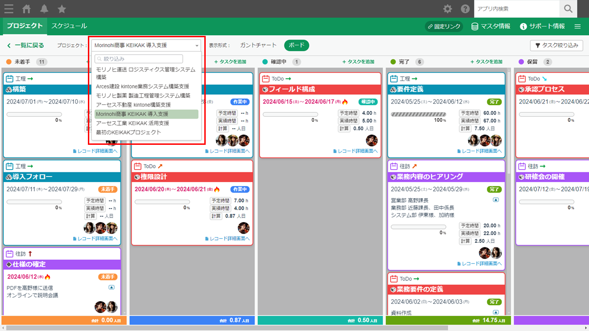
Task: Click the calendar icon on 仕様の確定 card
Action: (x=10, y=254)
